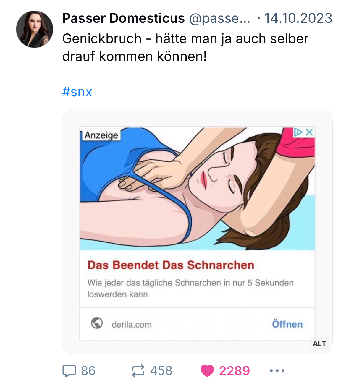Click the globe icon beside derila.com

pos(97,323)
